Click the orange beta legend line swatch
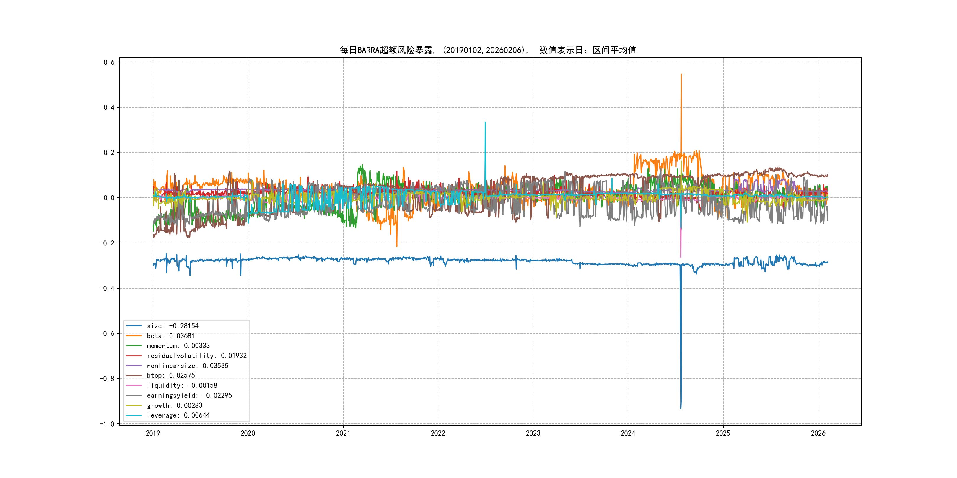The height and width of the screenshot is (478, 957). pos(134,336)
